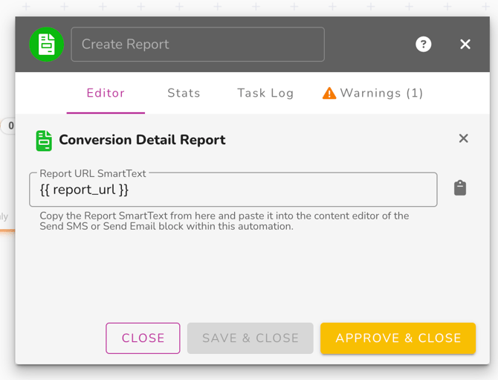Click the orange warning triangle icon
Screen dimensions: 498x380
tap(329, 93)
